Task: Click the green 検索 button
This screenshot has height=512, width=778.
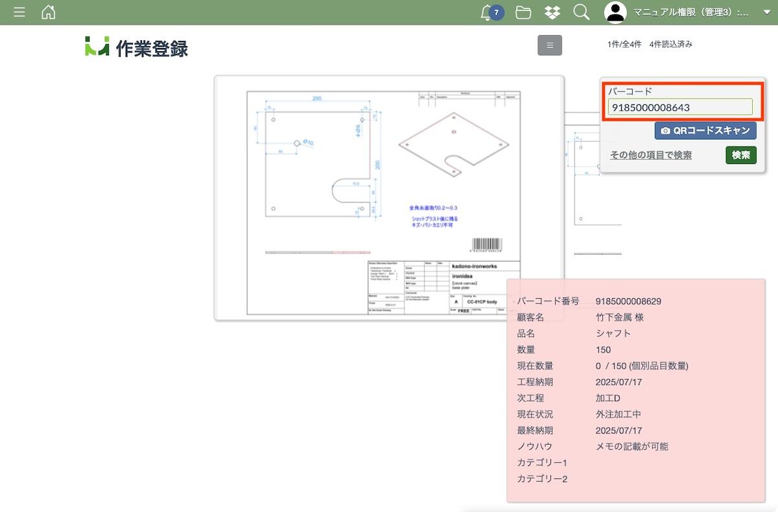Action: [740, 156]
